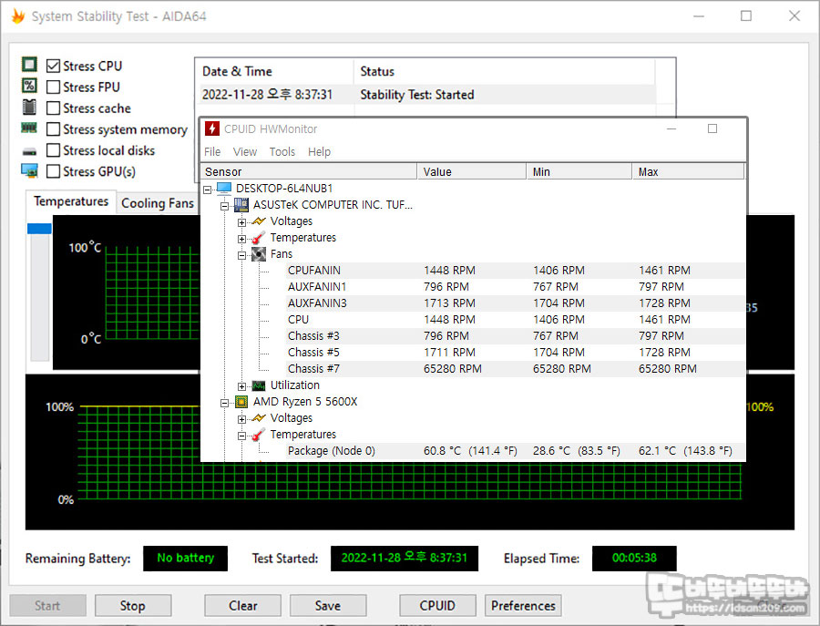
Task: Select the CPUFANIN sensor row
Action: [x=515, y=271]
